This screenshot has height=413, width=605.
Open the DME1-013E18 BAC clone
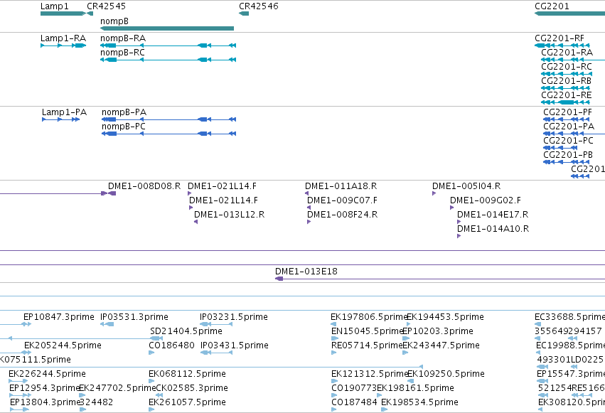[x=306, y=272]
